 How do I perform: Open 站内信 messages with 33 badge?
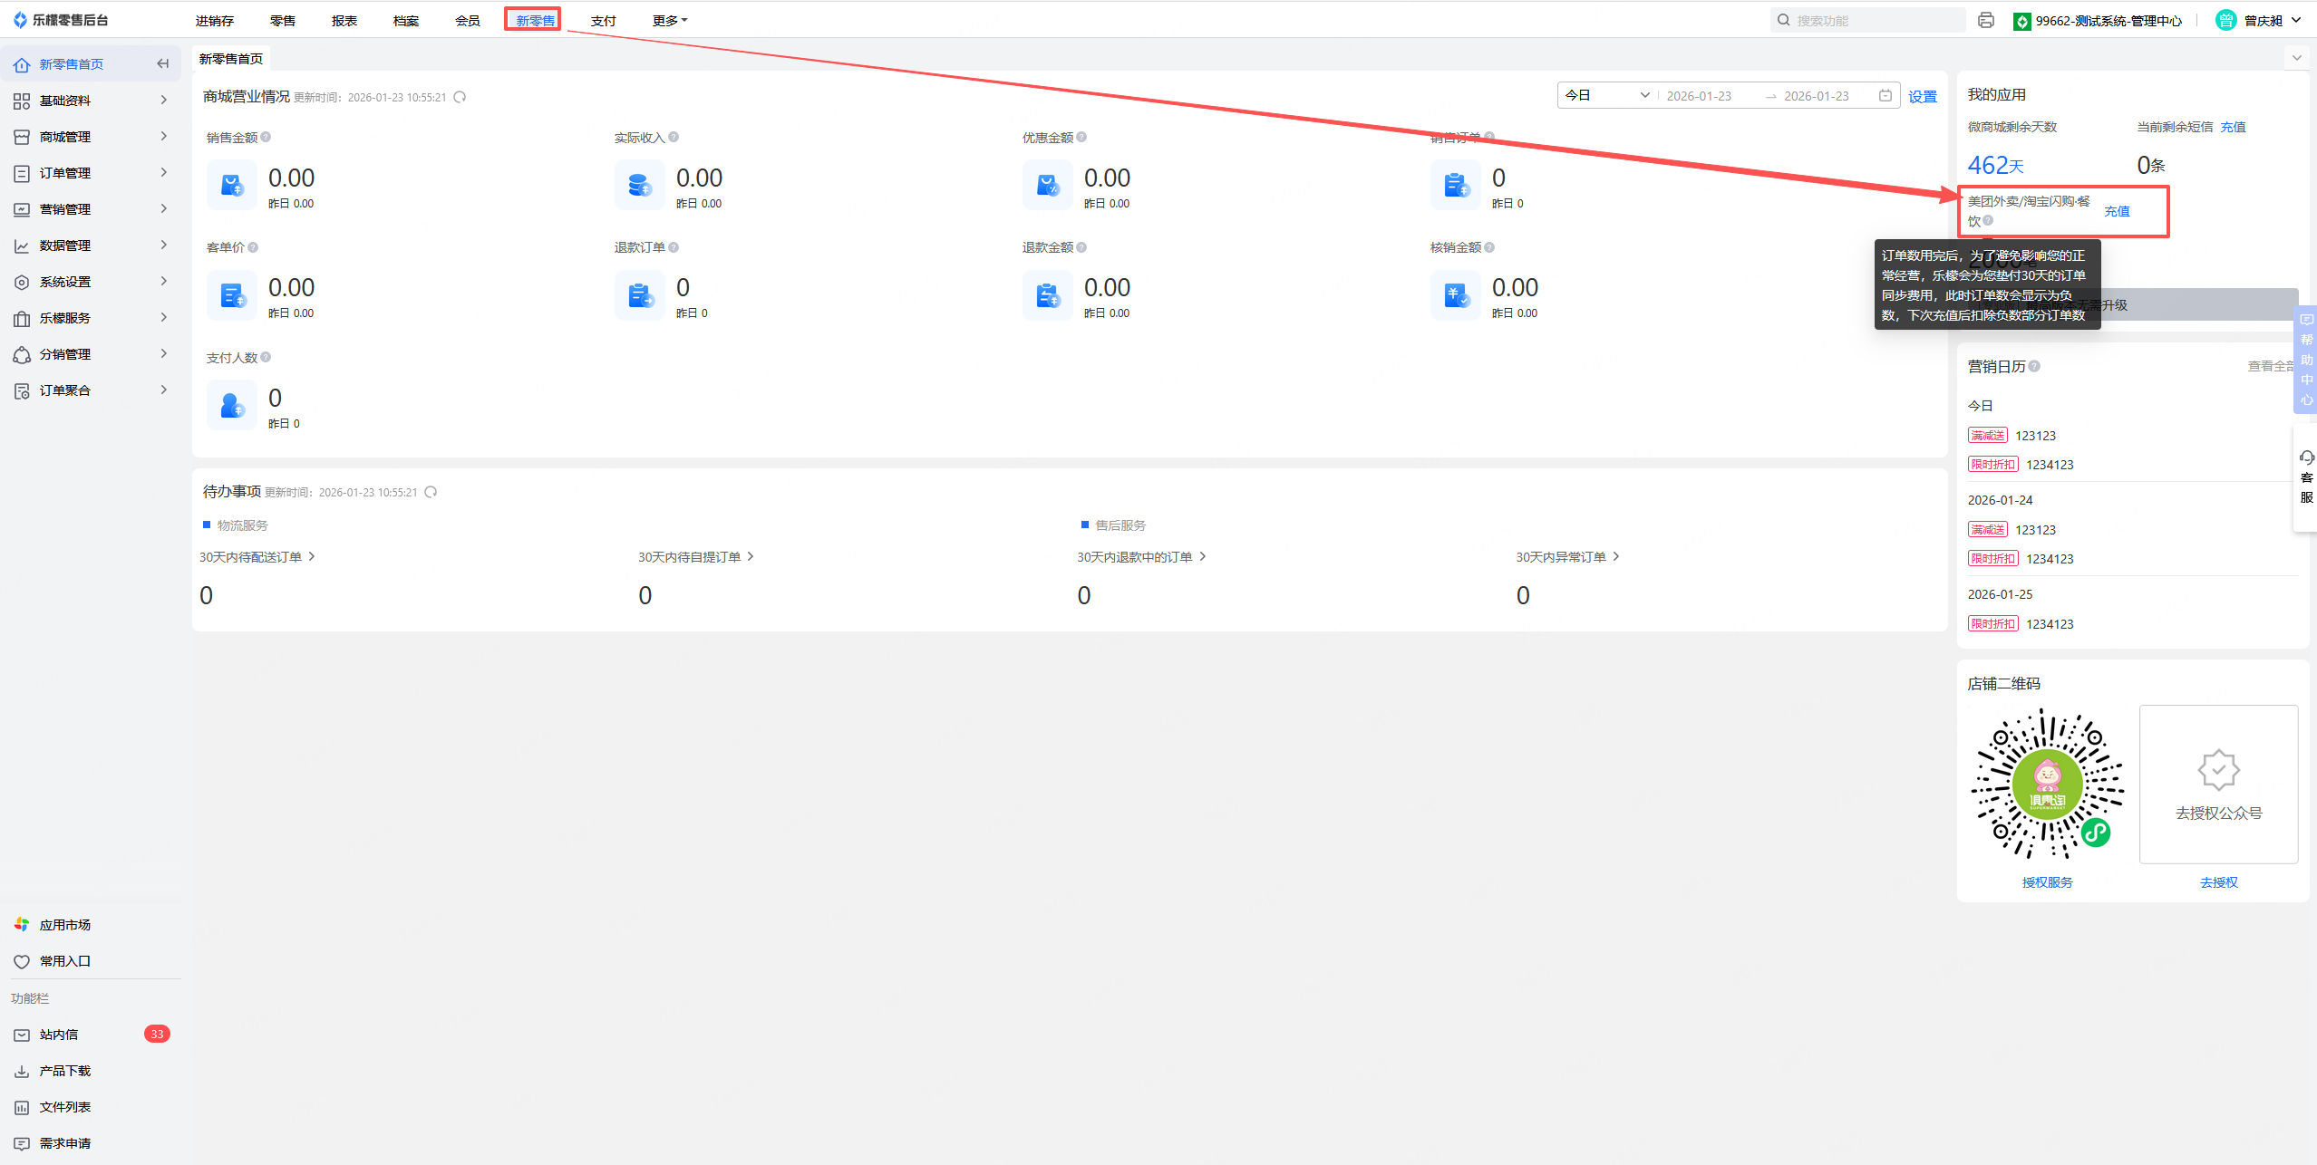point(59,1035)
